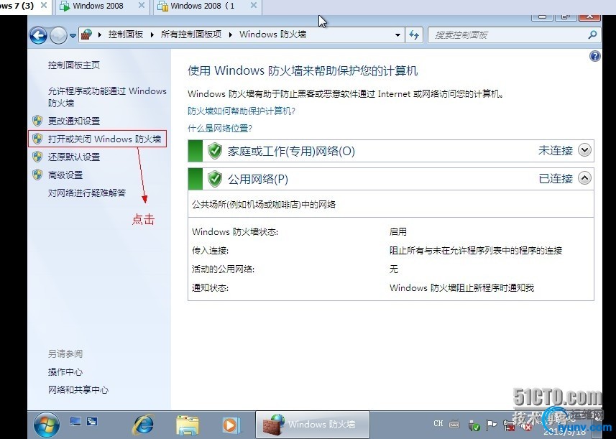Click the 已连接 status text
This screenshot has height=439, width=616.
point(556,179)
